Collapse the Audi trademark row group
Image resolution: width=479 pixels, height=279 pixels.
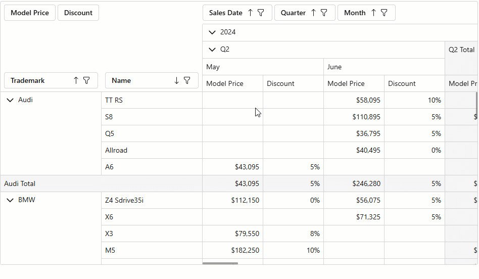pyautogui.click(x=10, y=100)
